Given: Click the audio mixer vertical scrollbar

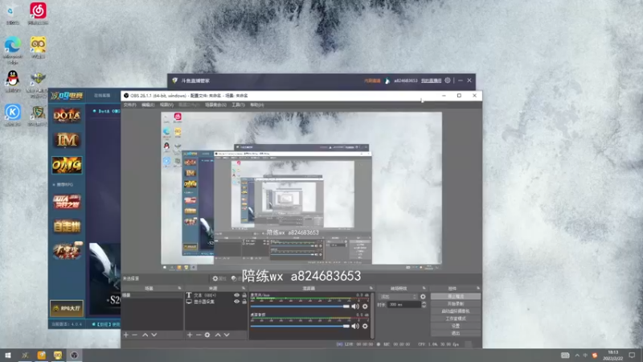Looking at the screenshot, I should click(x=372, y=315).
